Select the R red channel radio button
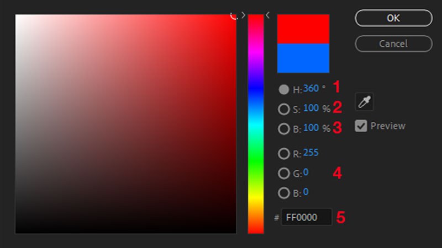Screen dimensions: 442x248 [284, 154]
